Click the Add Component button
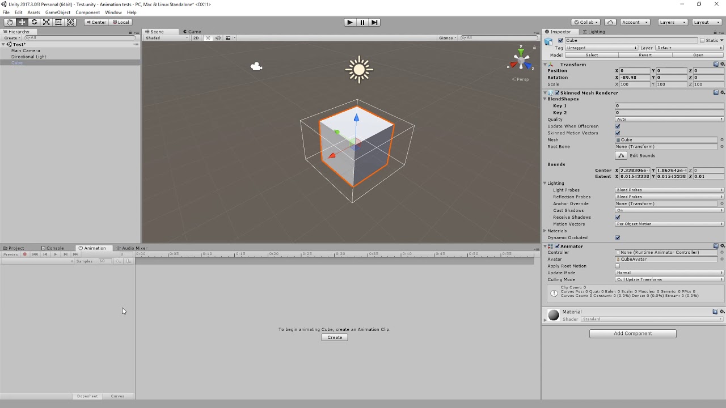 (633, 334)
